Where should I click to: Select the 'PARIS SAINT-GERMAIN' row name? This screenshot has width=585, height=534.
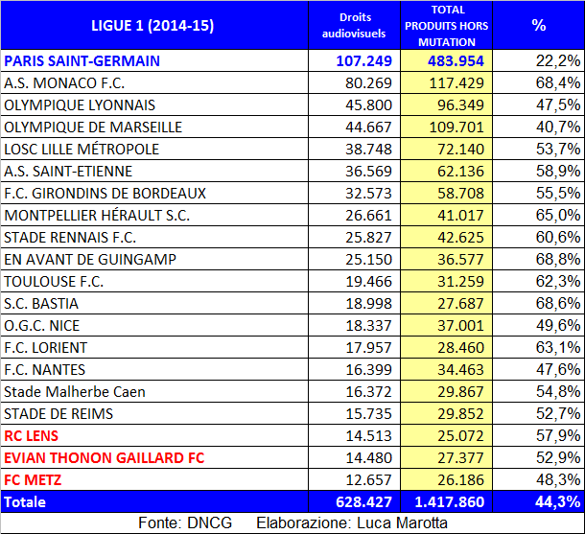coord(82,60)
